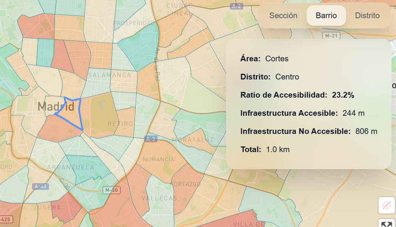Screen dimensions: 396x227
Task: Click the Salamanca district label
Action: (x=109, y=75)
